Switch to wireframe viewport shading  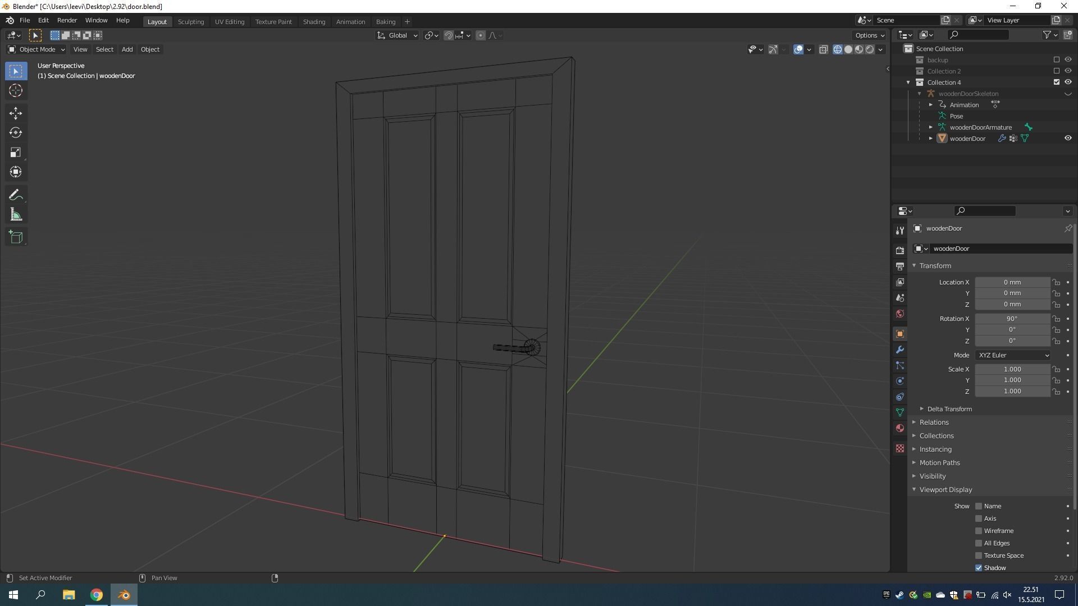(x=838, y=49)
